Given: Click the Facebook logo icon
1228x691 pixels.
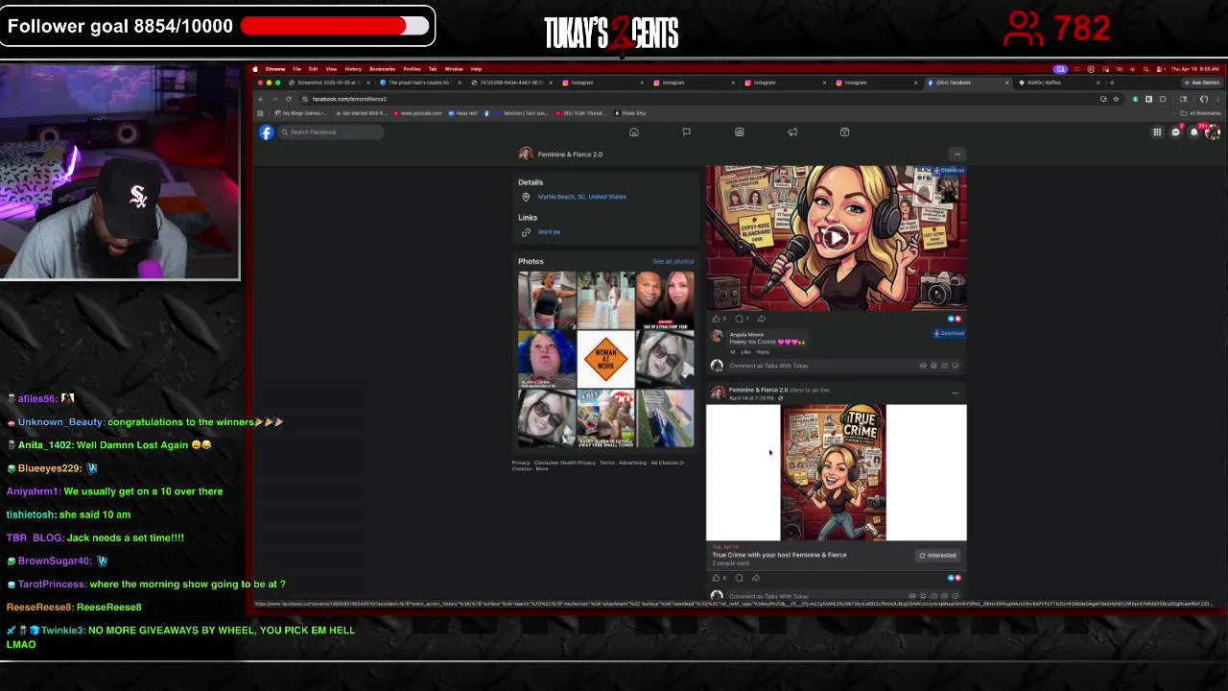Looking at the screenshot, I should click(267, 132).
